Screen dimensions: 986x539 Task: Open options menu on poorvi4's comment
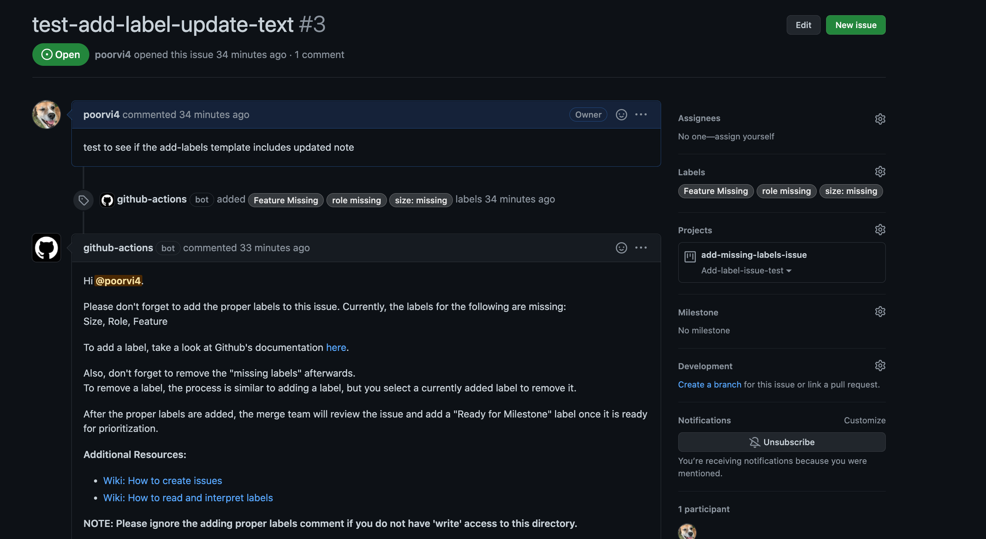(x=641, y=114)
